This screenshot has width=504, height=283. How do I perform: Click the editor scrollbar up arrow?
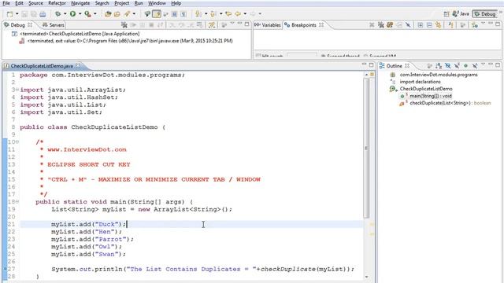pos(366,75)
